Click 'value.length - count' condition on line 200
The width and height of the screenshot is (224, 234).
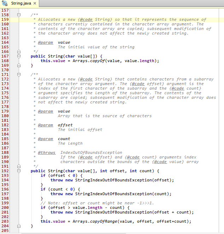(x=99, y=208)
